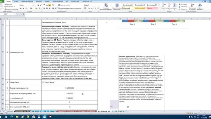Screen dimensions: 211x119
Task: Click the increase indent icon
Action: [56, 8]
